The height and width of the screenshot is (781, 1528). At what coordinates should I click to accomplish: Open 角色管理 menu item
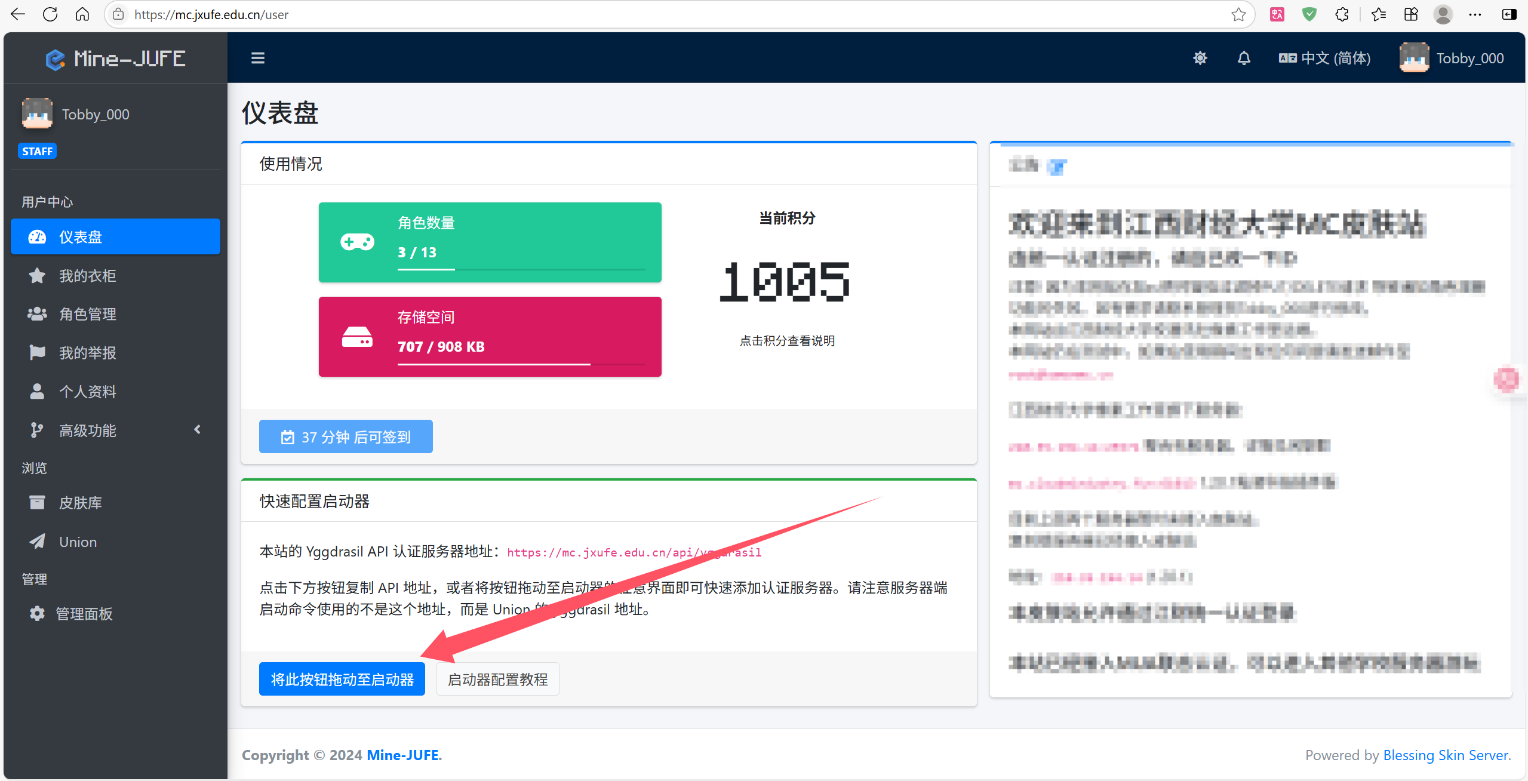[115, 313]
